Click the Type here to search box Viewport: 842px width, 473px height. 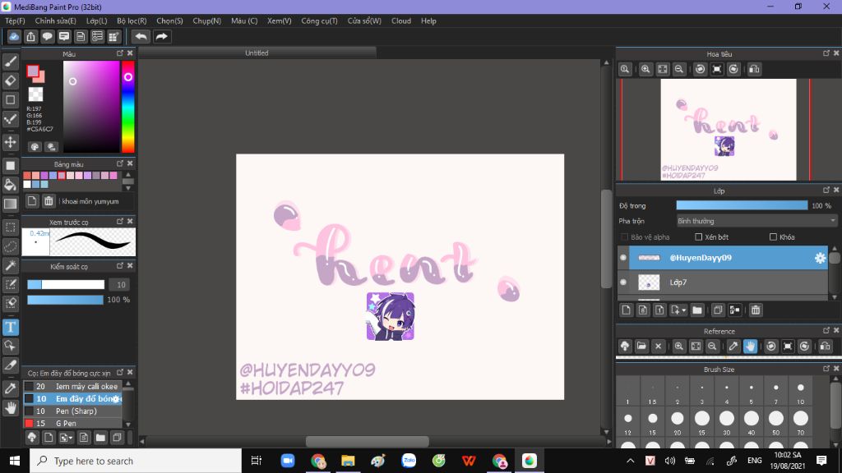(x=136, y=461)
